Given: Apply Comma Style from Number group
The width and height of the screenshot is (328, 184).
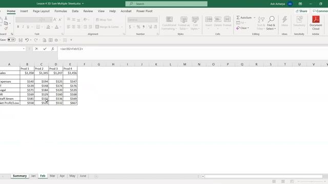Looking at the screenshot, I should pos(143,27).
